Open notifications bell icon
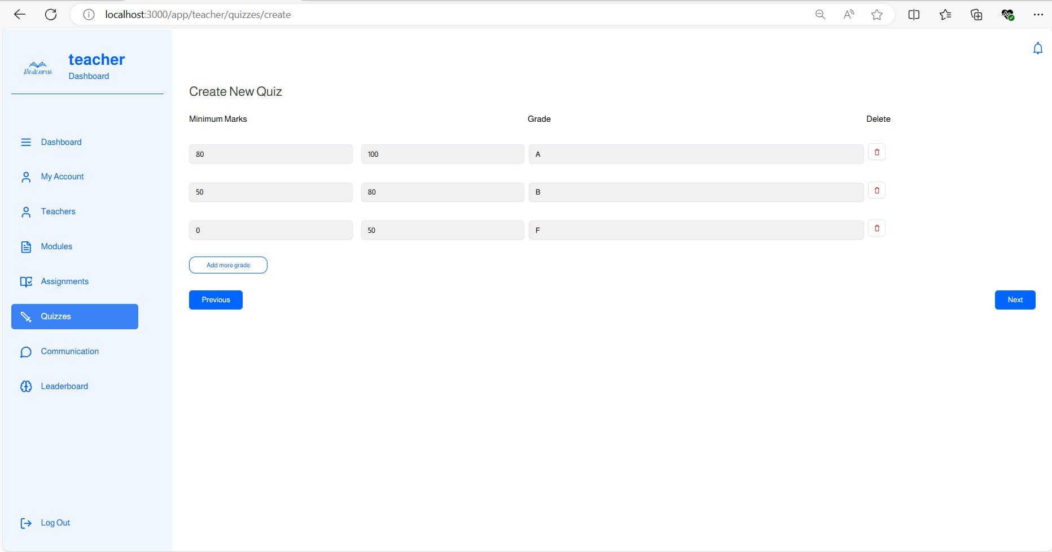 (1037, 48)
